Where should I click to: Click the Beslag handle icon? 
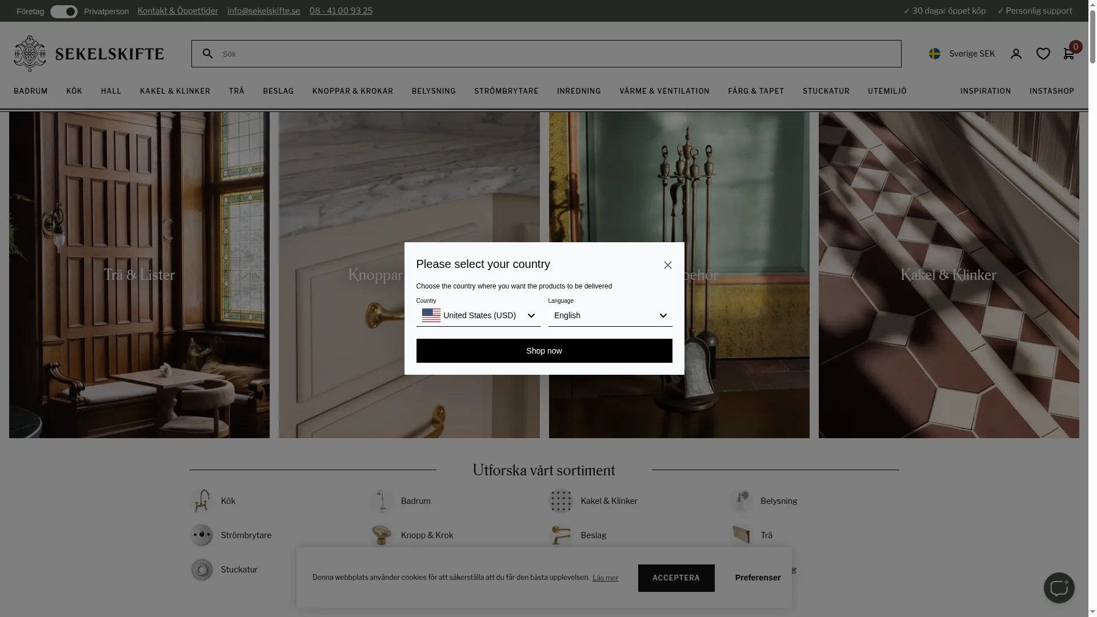(x=561, y=535)
